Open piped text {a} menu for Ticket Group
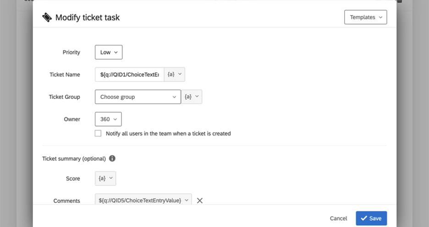The width and height of the screenshot is (429, 227). (x=192, y=97)
